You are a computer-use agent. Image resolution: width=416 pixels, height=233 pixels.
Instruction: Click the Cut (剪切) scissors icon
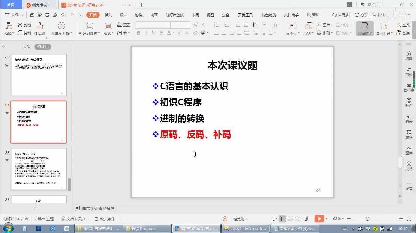click(x=20, y=25)
